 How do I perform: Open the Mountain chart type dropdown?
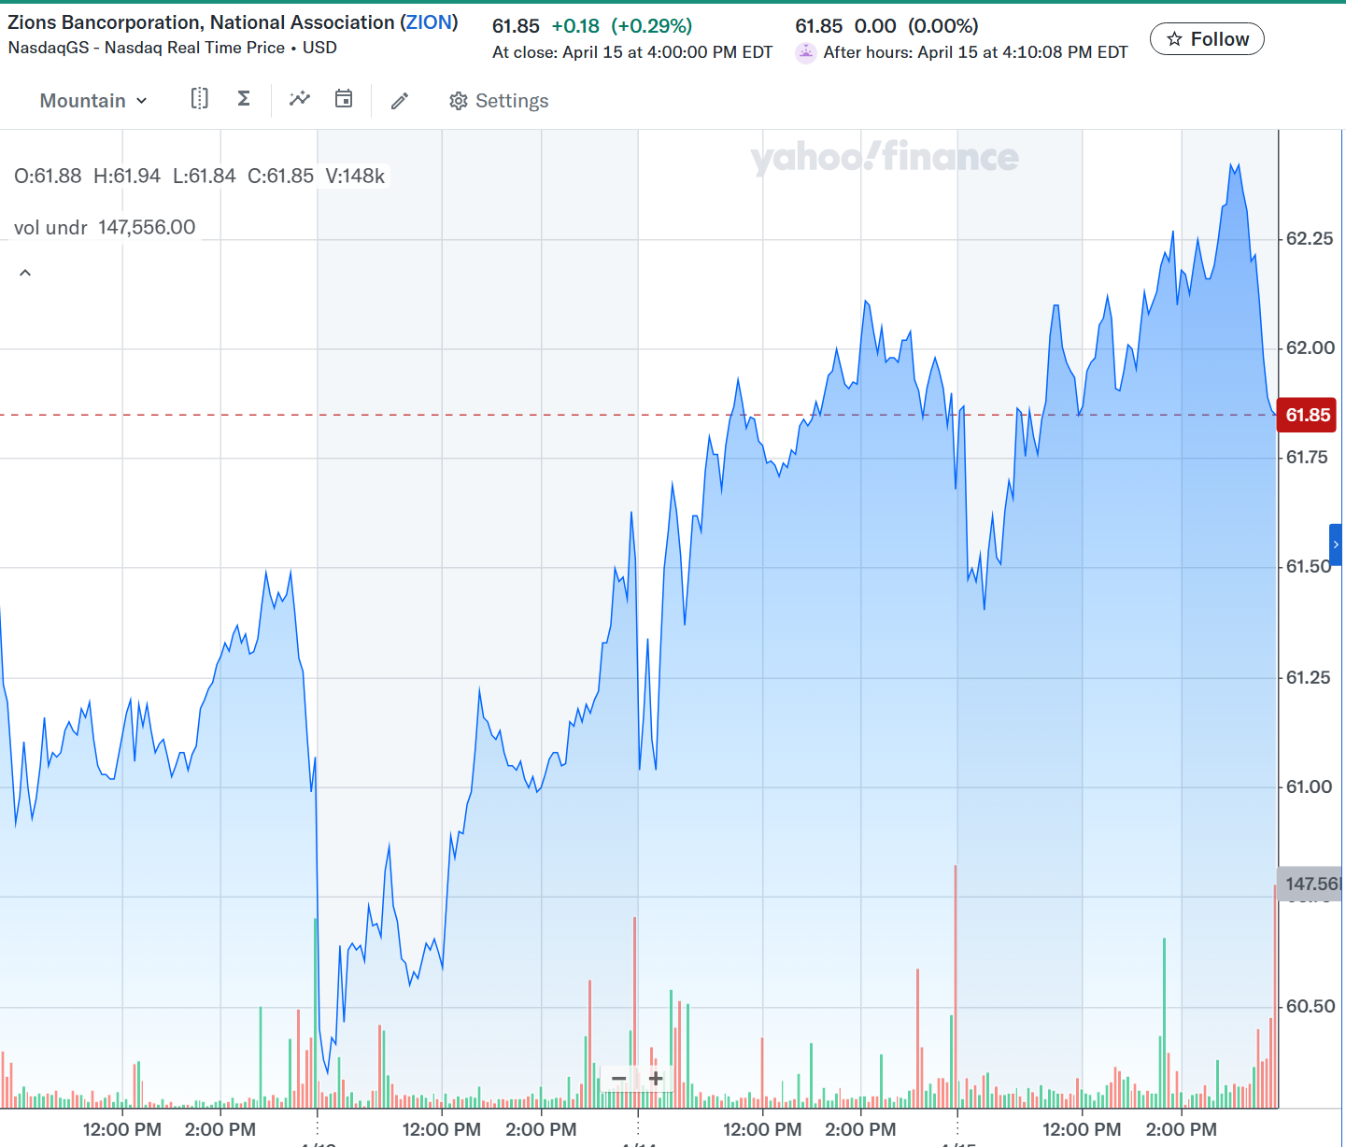[93, 101]
